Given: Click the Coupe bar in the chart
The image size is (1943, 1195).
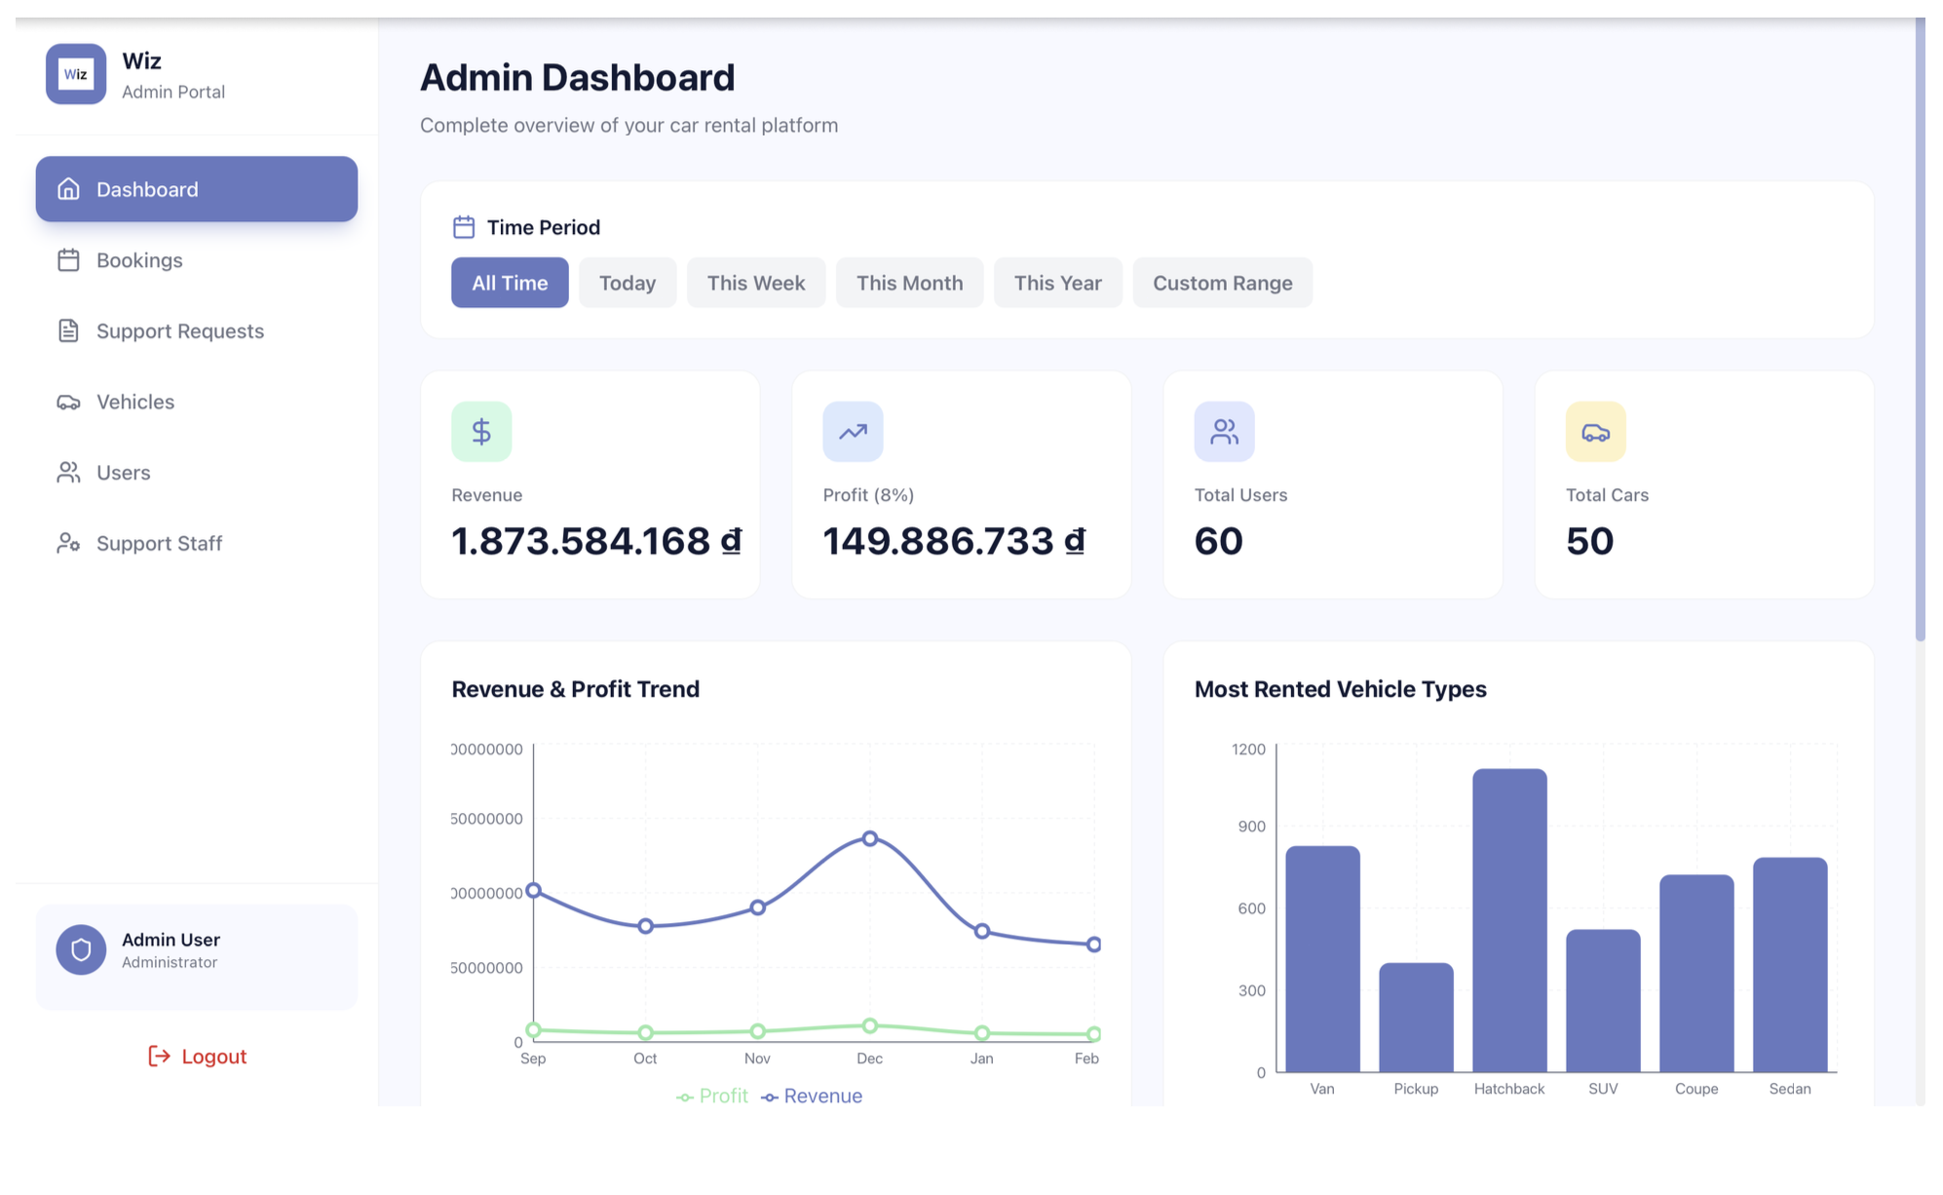Looking at the screenshot, I should coord(1696,974).
